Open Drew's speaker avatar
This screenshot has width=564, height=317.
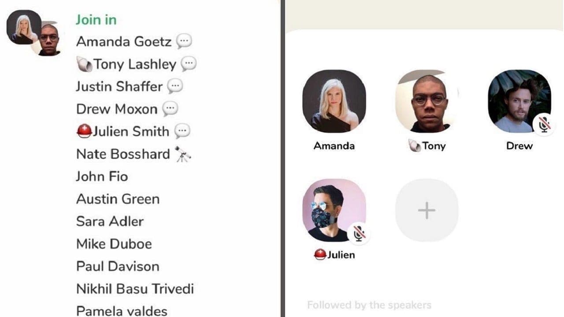tap(519, 101)
